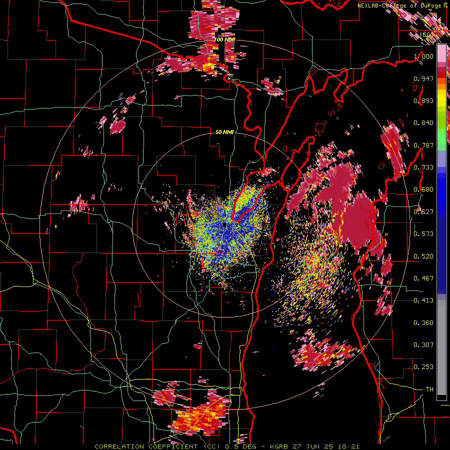Click the black radar site dot at the map center
Image resolution: width=450 pixels, height=450 pixels.
(224, 225)
